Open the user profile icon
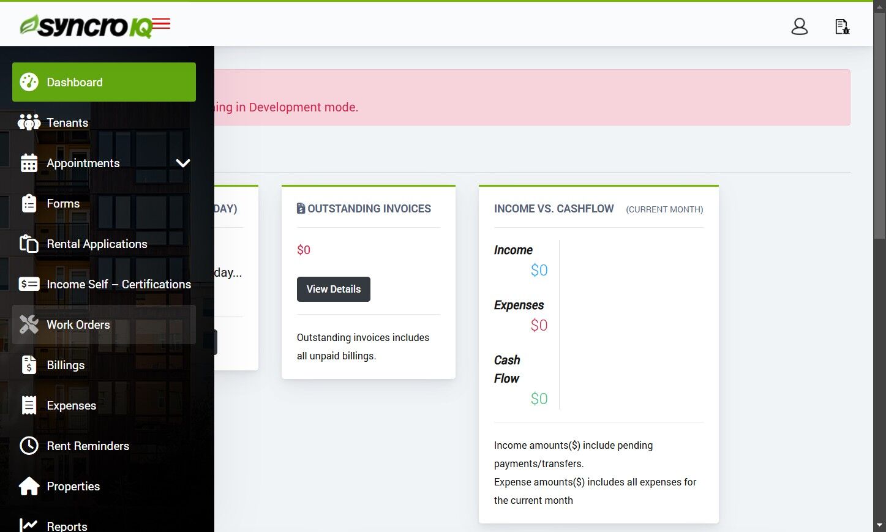 tap(800, 26)
